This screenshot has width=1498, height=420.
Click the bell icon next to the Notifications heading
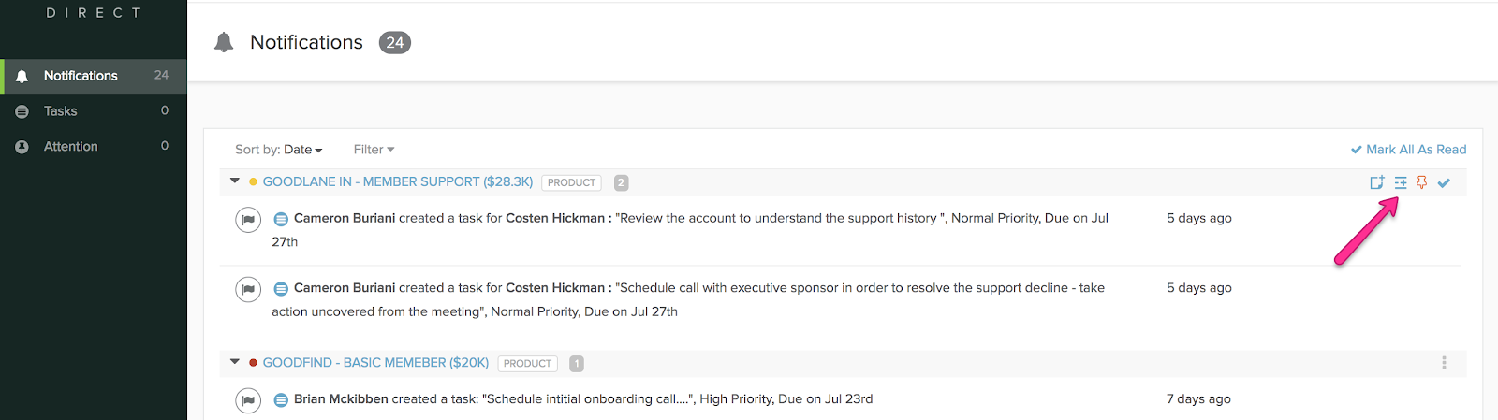pyautogui.click(x=224, y=42)
